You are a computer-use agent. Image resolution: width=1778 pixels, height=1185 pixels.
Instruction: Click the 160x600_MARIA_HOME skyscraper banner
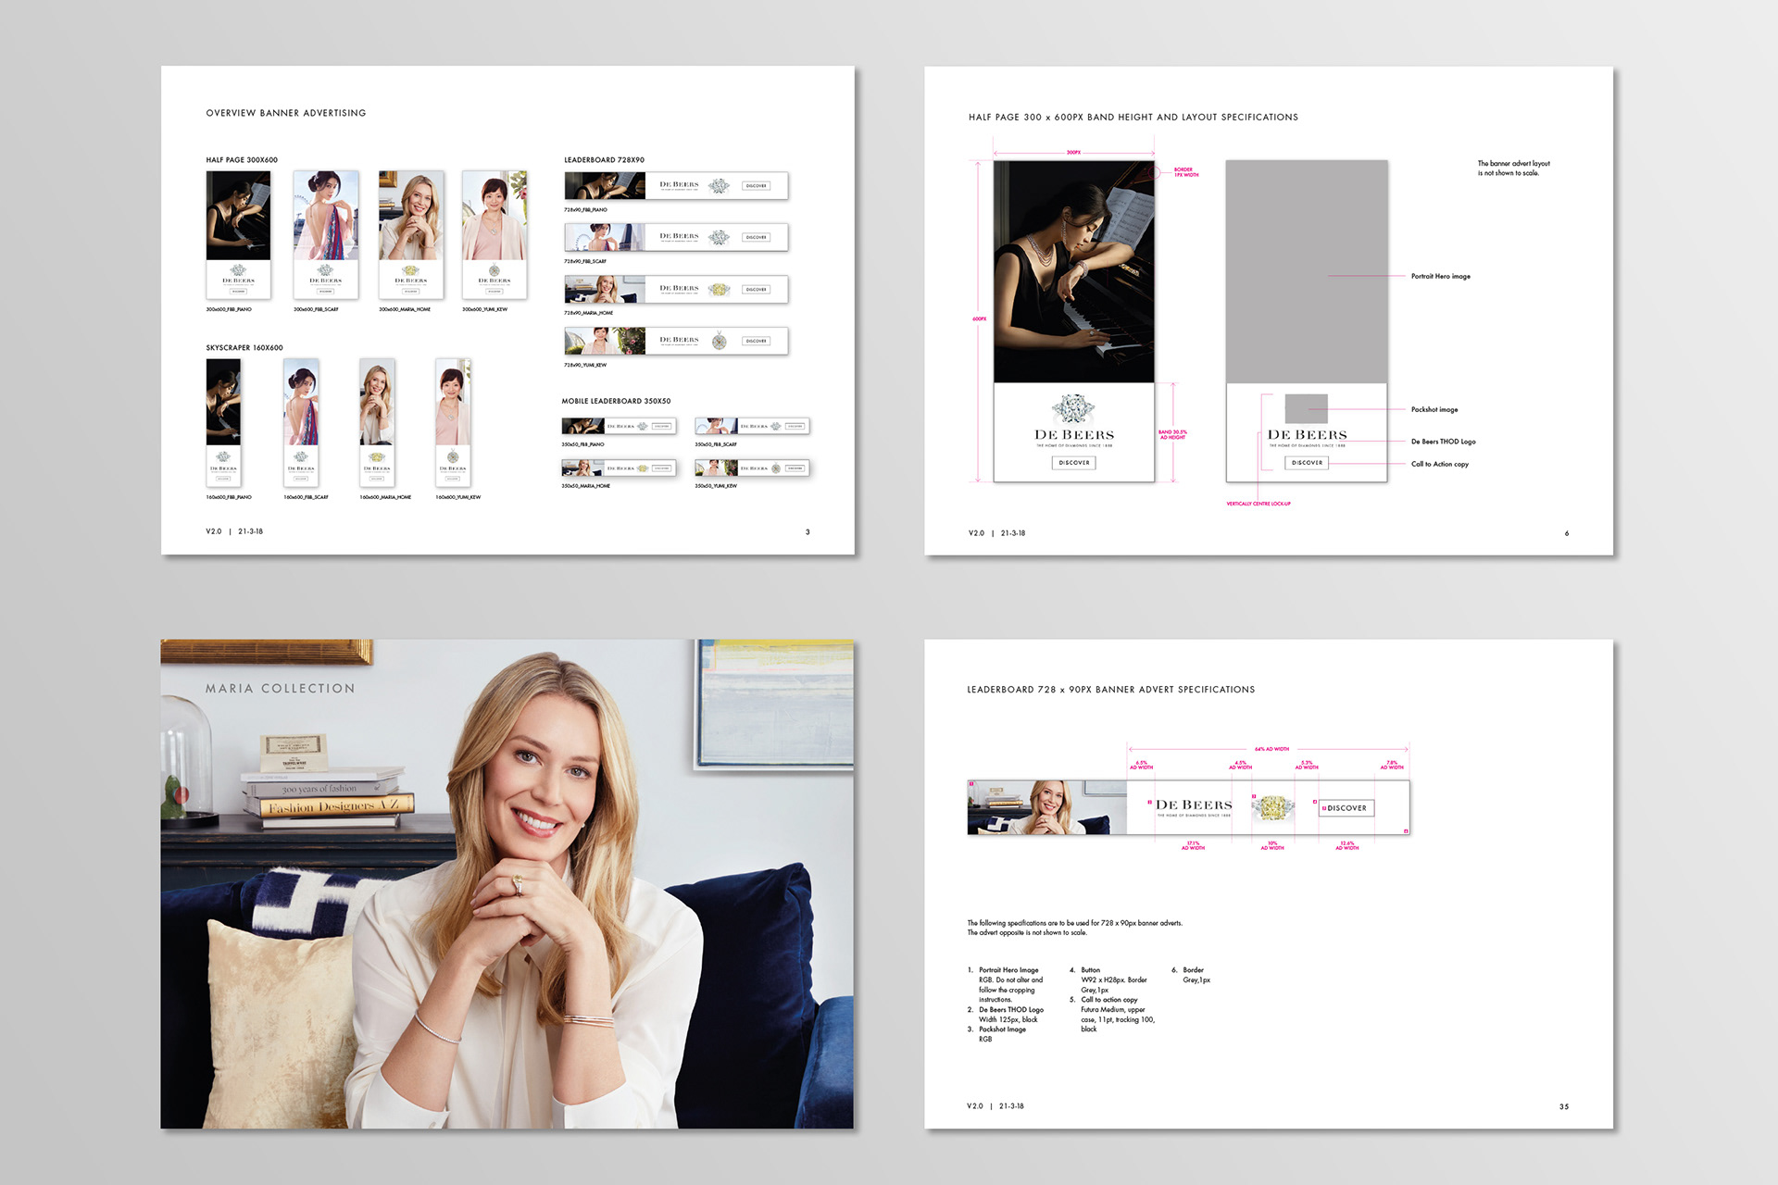point(377,421)
